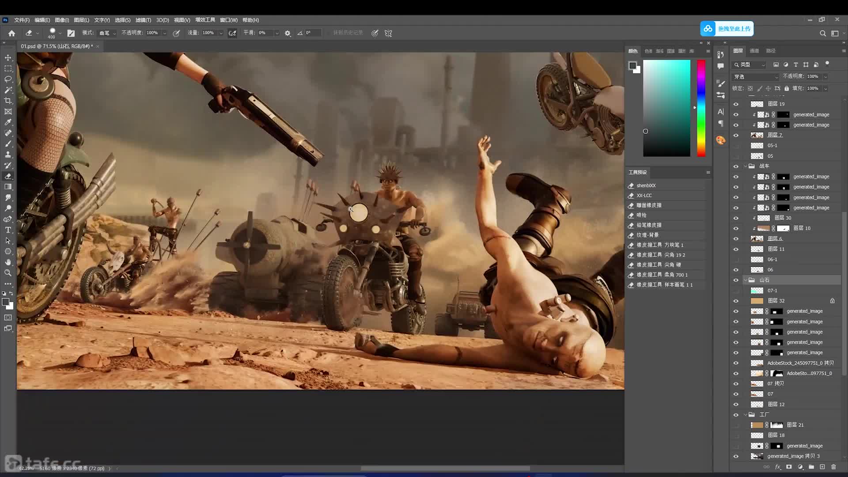Select the Hand tool
This screenshot has width=848, height=477.
tap(8, 262)
